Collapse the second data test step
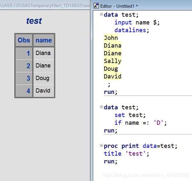192x181 pixels. (x=101, y=107)
